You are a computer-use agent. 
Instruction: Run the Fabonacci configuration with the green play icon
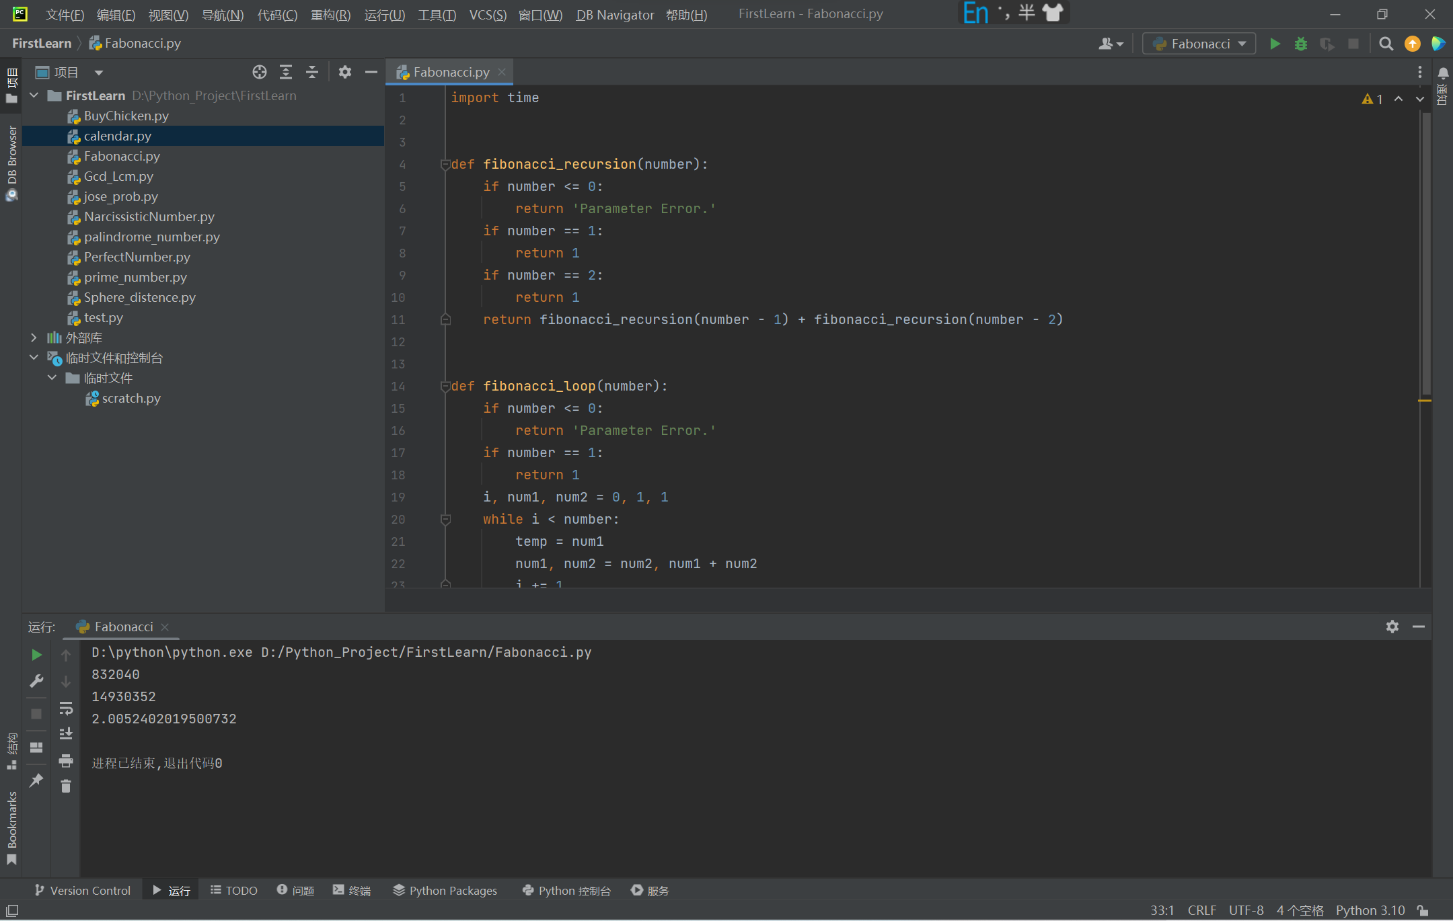(1275, 44)
